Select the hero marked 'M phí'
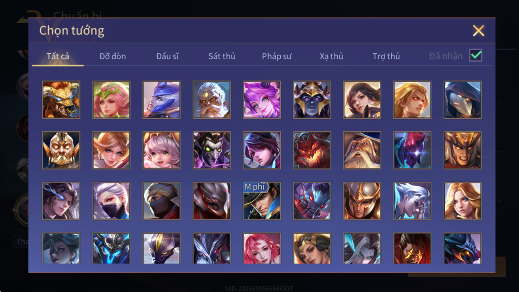 click(262, 201)
